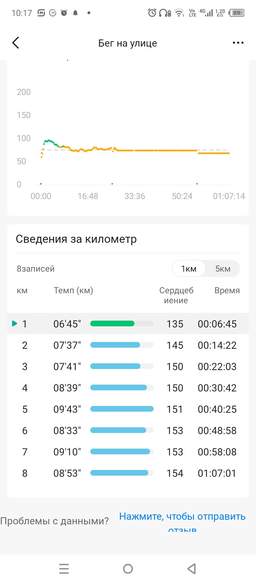Tap the Темп (км) column header
256x583 pixels.
coord(73,290)
